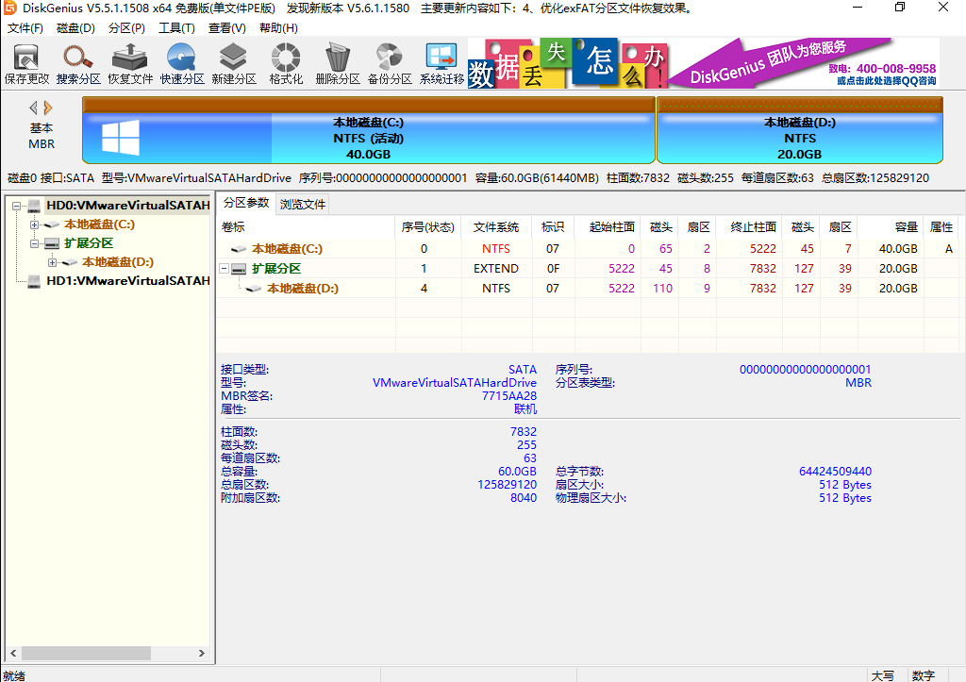Collapse 扩展分区 row in partition table
This screenshot has height=682, width=966.
tap(225, 269)
